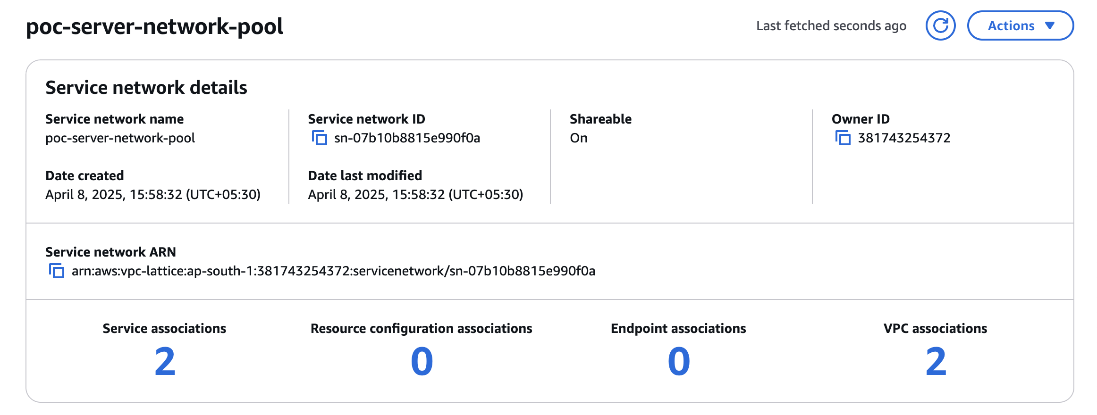
Task: Copy the Owner ID value
Action: (x=843, y=138)
